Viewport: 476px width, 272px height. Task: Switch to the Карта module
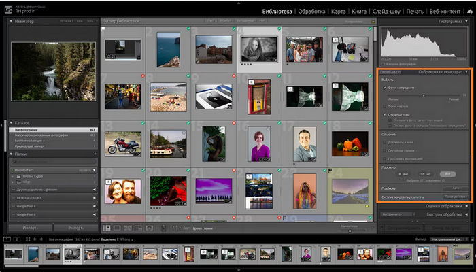click(x=338, y=12)
